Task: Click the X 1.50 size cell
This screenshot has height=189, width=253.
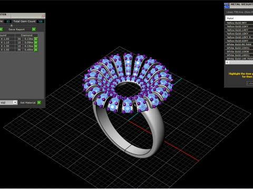Action: coord(7,50)
